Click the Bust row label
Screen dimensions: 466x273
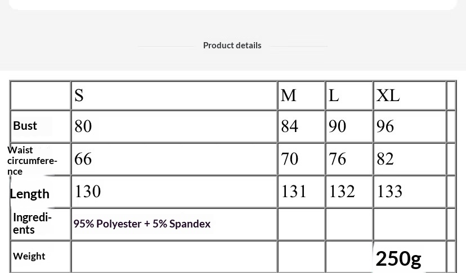coord(25,126)
